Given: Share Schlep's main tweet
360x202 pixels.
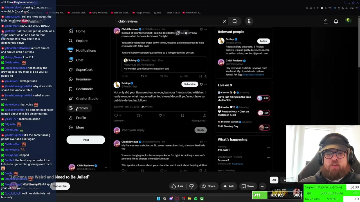Looking at the screenshot, I should click(205, 115).
